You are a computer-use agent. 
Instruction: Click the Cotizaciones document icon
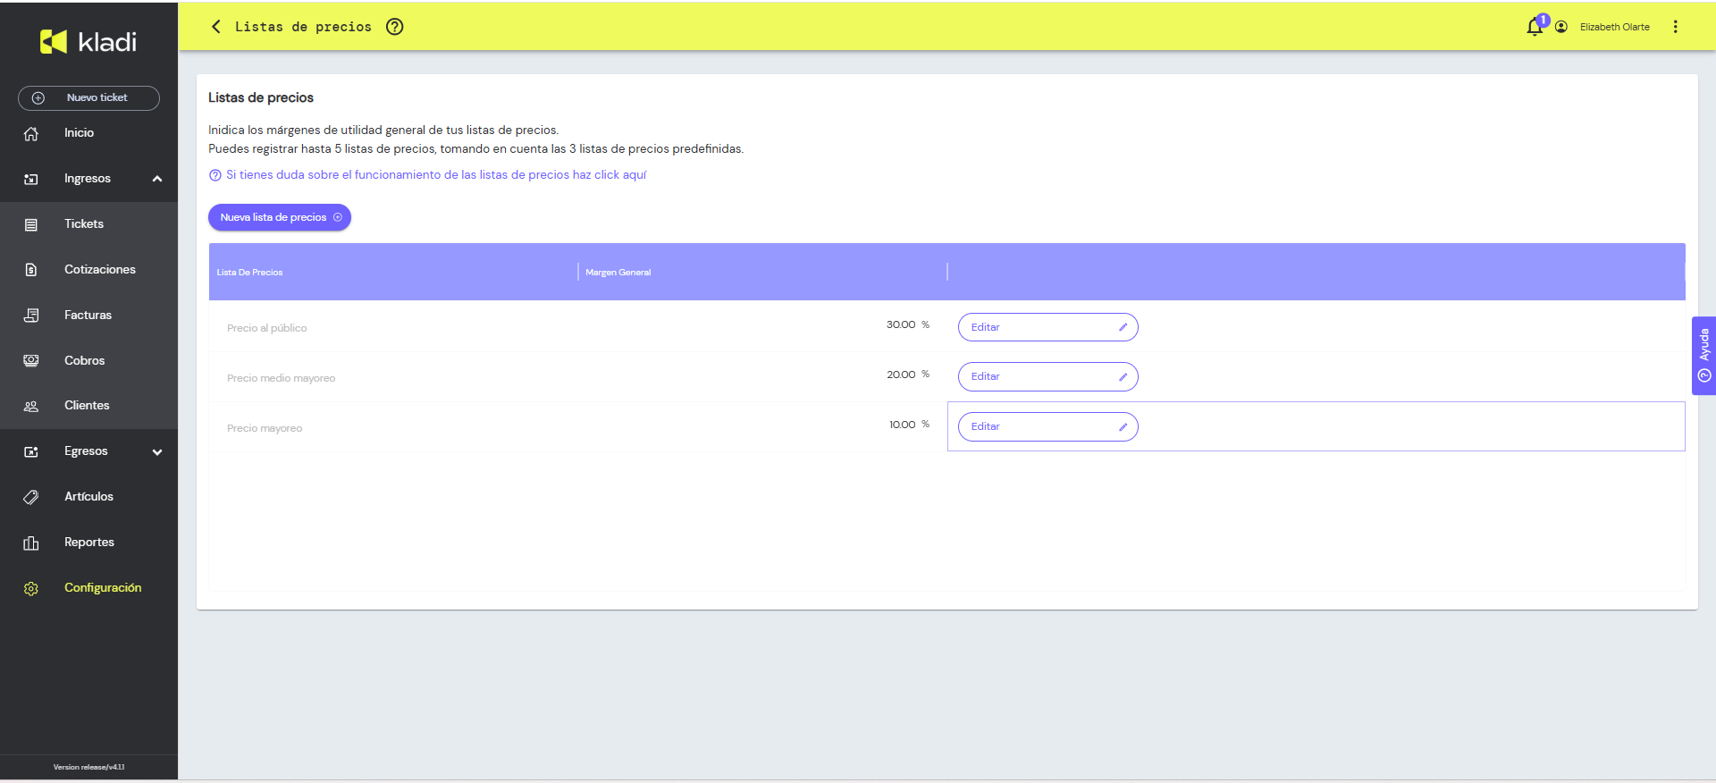tap(31, 270)
